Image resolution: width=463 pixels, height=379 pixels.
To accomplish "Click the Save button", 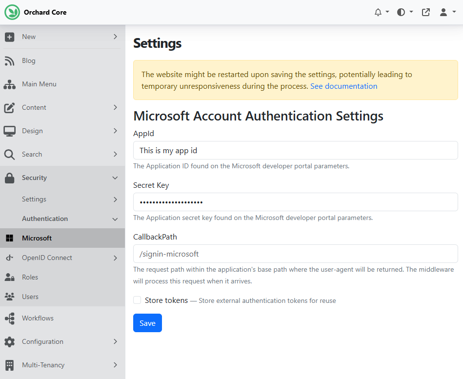I will click(147, 323).
